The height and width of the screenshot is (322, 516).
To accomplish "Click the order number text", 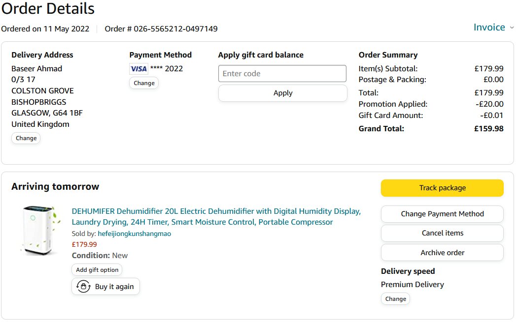I will [x=161, y=29].
